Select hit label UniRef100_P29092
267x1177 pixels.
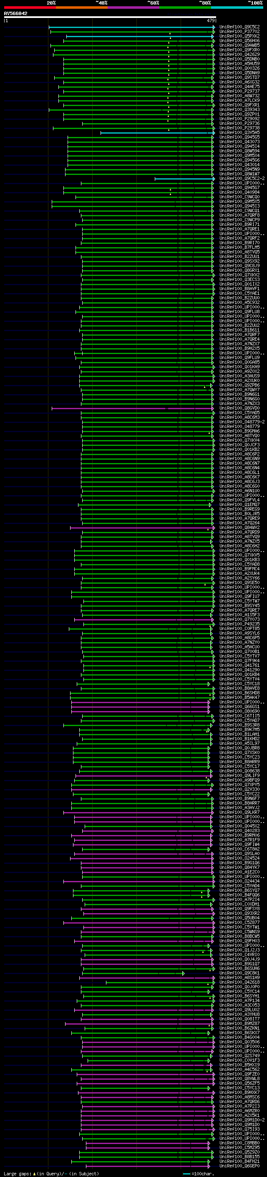pyautogui.click(x=239, y=119)
